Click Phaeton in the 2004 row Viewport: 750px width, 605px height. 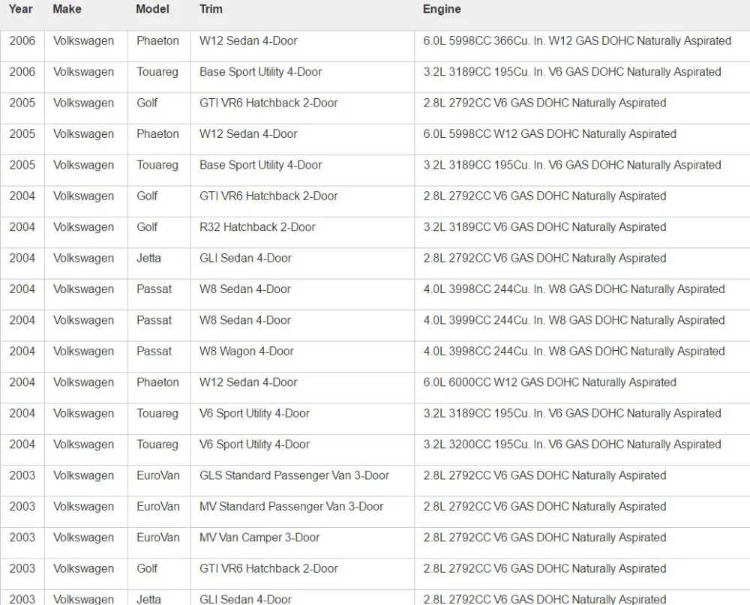pos(157,382)
